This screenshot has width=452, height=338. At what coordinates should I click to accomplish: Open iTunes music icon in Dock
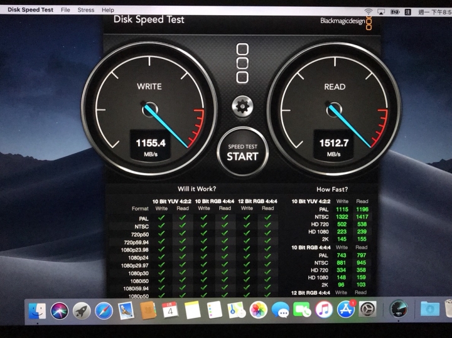coord(324,310)
